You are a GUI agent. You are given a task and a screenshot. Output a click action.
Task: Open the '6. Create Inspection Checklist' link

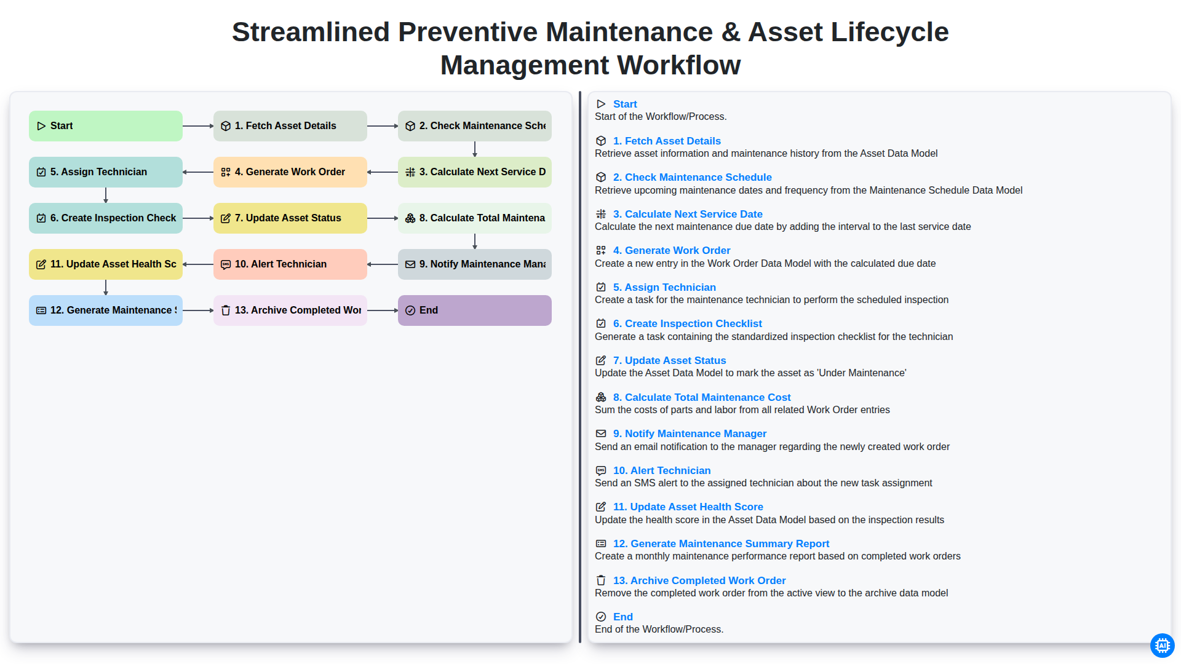tap(687, 323)
